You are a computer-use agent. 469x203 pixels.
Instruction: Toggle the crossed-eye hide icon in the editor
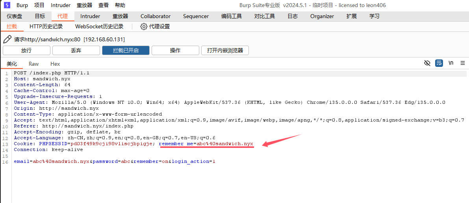tap(427, 63)
